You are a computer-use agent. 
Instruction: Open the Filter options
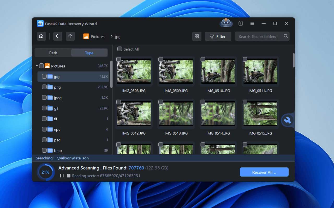tap(218, 36)
